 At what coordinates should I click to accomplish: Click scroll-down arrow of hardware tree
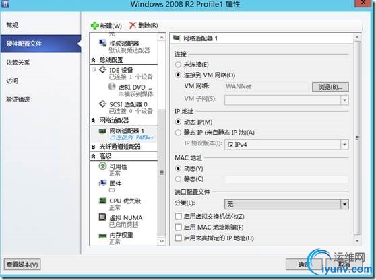click(x=162, y=241)
